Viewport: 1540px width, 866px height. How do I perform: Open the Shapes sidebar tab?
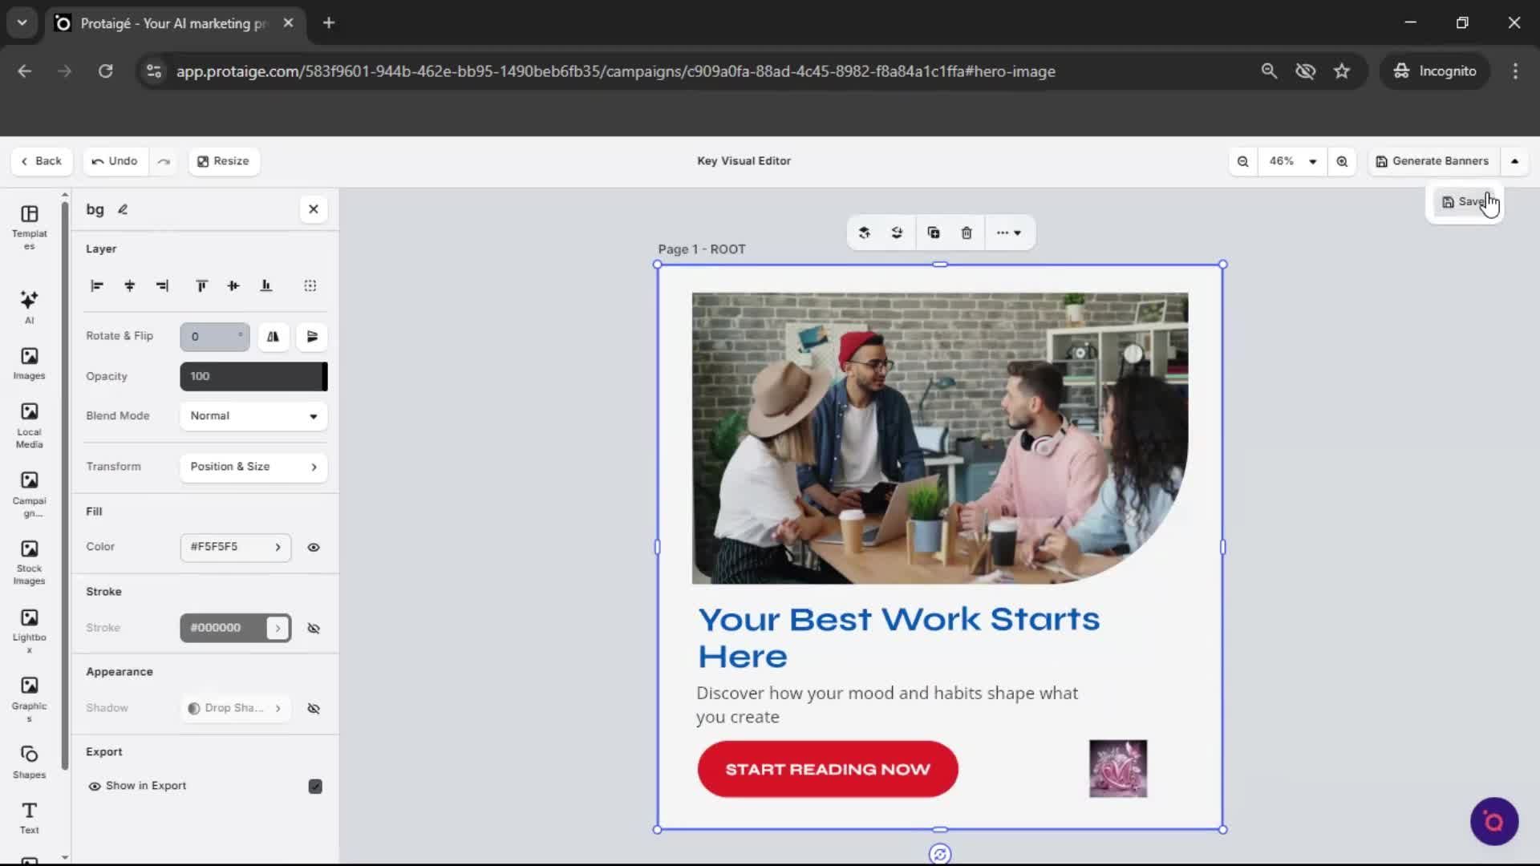(29, 762)
